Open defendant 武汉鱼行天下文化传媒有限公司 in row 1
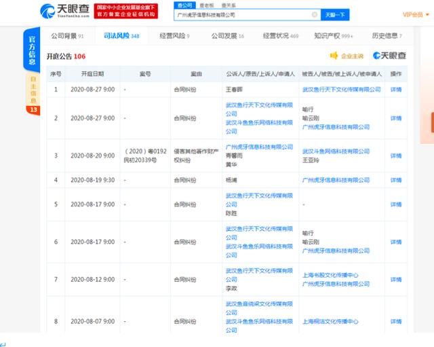 pyautogui.click(x=342, y=90)
